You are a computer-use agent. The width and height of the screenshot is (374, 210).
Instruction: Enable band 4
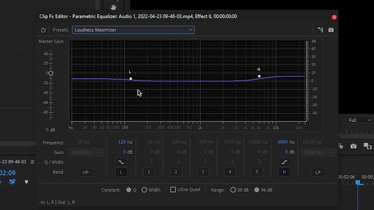230,171
